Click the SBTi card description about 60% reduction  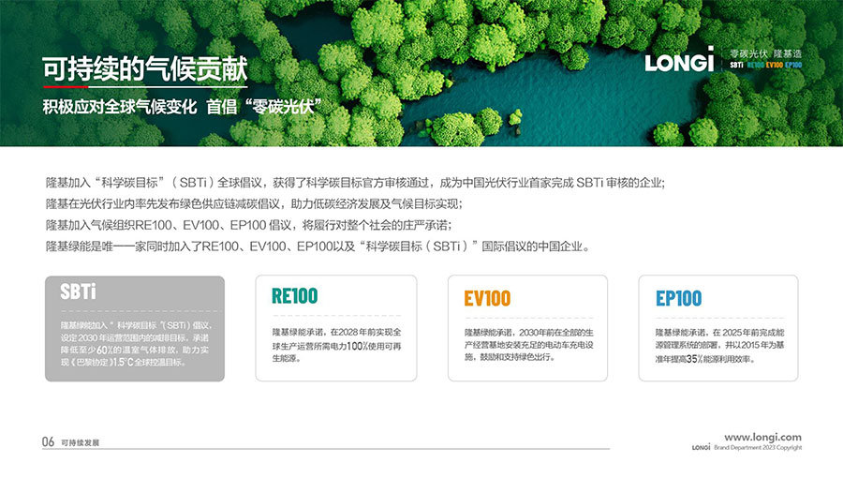click(x=136, y=344)
